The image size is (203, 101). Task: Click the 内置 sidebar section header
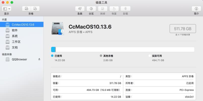coord(4,20)
